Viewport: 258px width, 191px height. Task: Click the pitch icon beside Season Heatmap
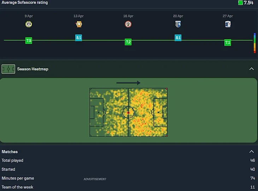pyautogui.click(x=8, y=69)
